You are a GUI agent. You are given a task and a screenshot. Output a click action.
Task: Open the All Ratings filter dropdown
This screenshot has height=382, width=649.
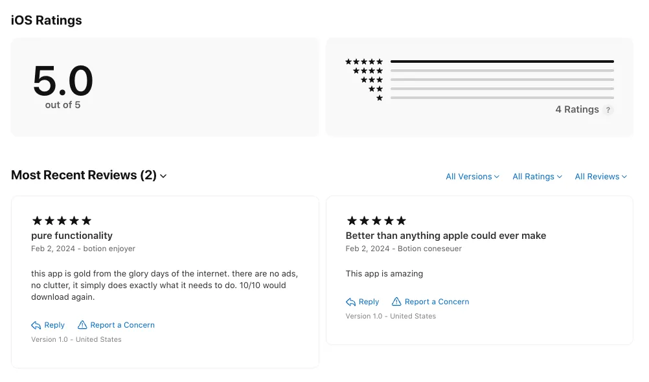(537, 177)
